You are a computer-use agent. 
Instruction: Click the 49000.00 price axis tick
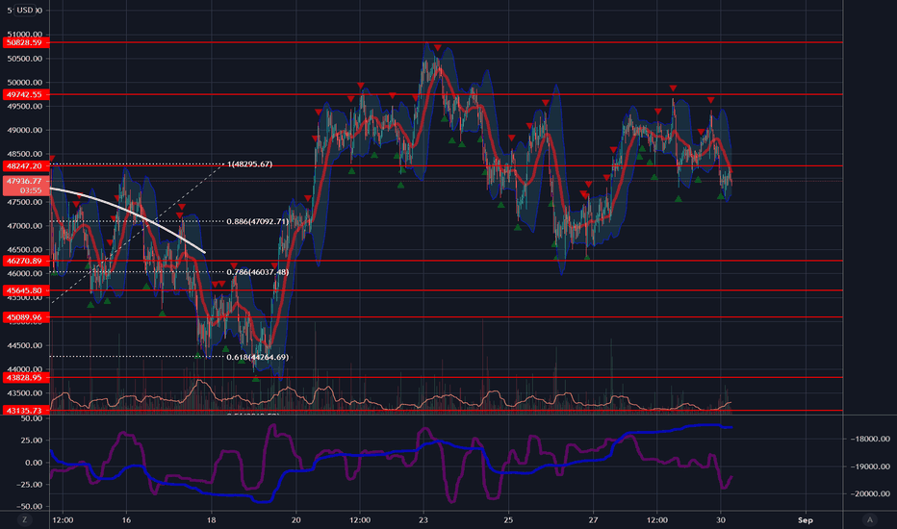tap(26, 130)
